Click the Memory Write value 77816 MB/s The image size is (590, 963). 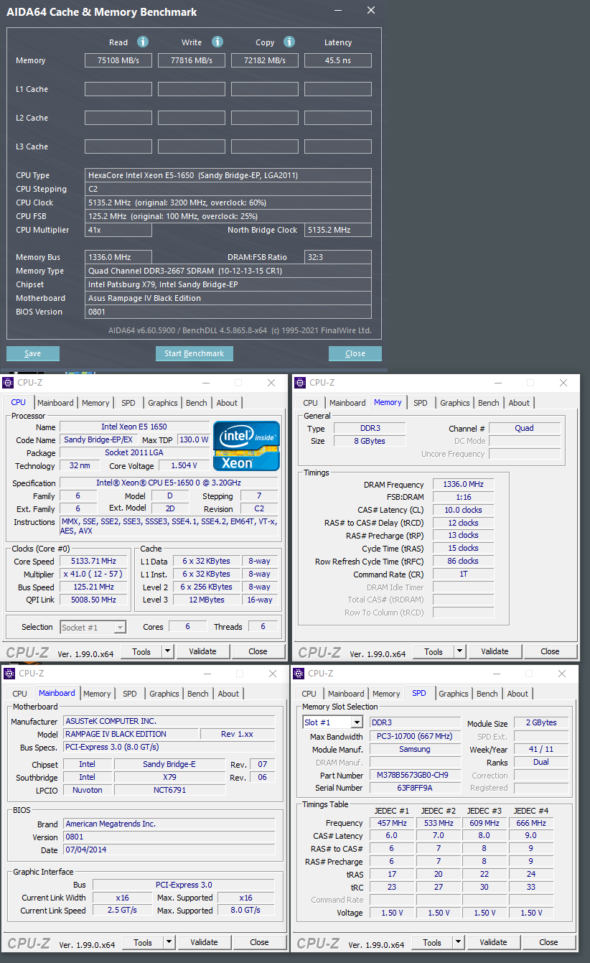point(192,60)
